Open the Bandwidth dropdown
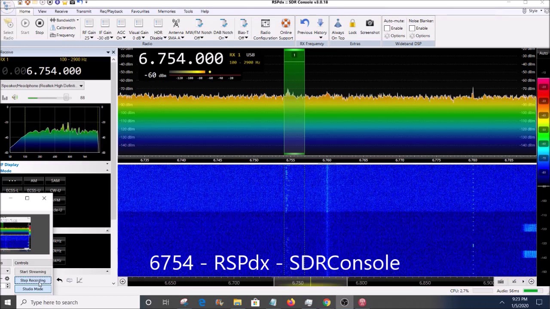550x309 pixels. tap(64, 20)
